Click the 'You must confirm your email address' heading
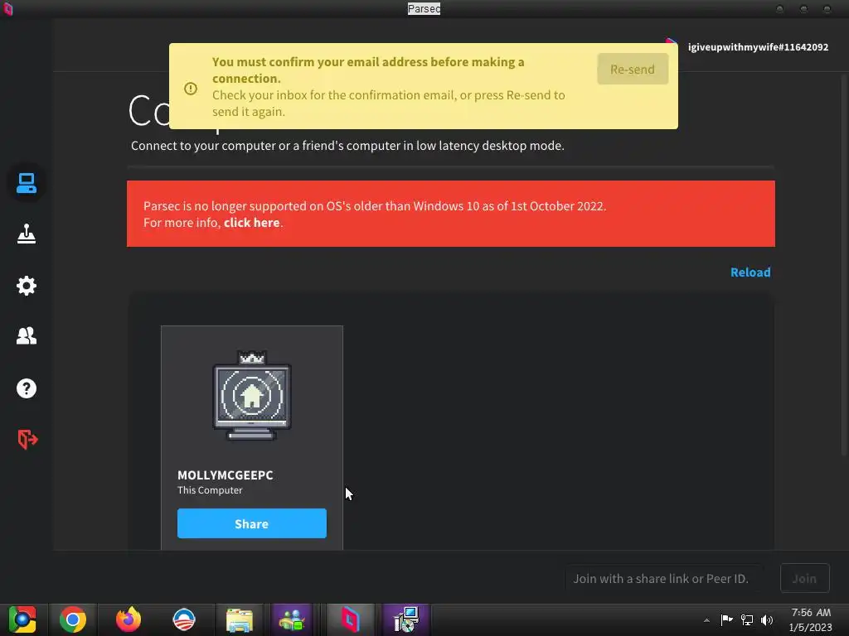The width and height of the screenshot is (849, 636). pyautogui.click(x=368, y=70)
